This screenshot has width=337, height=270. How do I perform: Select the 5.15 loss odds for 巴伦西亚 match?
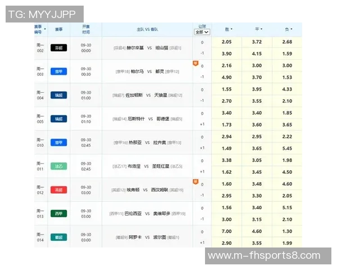click(287, 208)
